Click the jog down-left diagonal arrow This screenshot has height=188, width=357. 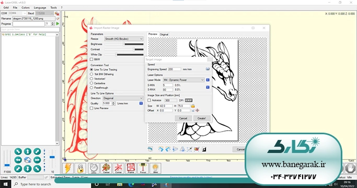[18, 169]
